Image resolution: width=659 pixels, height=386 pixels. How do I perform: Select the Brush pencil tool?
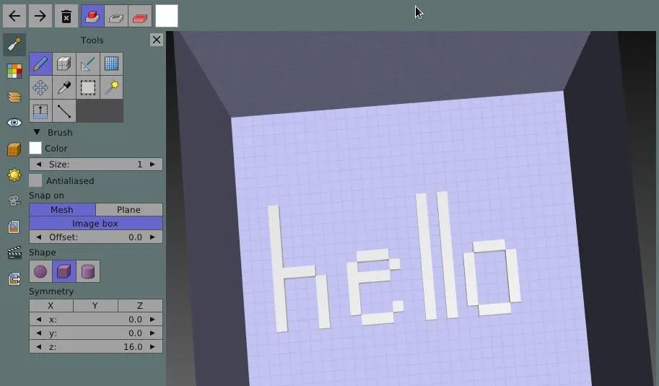point(40,63)
